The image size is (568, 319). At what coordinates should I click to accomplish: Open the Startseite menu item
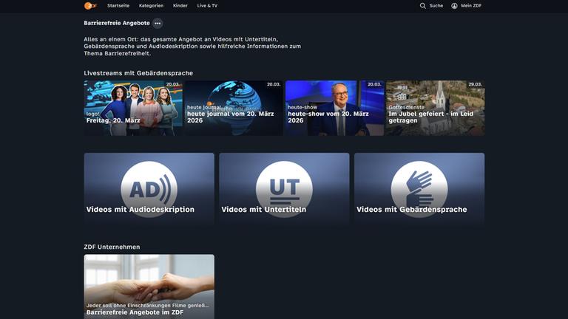[118, 6]
